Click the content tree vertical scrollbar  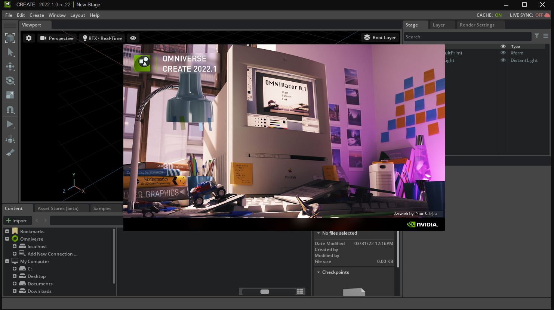tap(114, 256)
